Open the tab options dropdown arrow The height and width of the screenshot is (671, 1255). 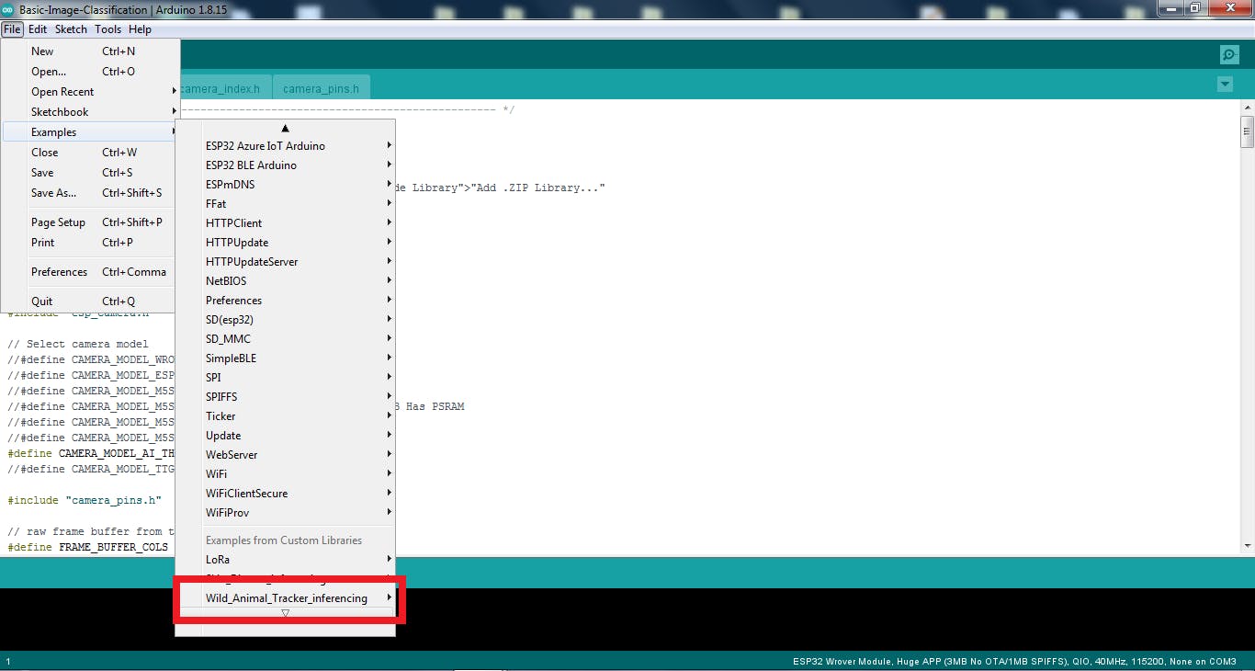(x=1225, y=85)
